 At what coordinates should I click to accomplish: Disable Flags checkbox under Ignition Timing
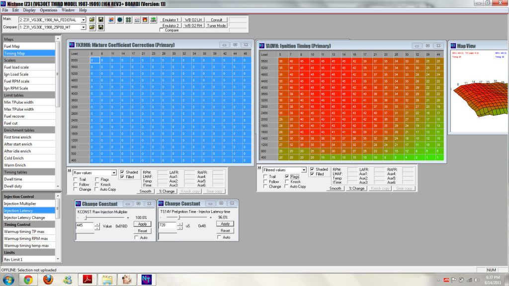(x=287, y=176)
